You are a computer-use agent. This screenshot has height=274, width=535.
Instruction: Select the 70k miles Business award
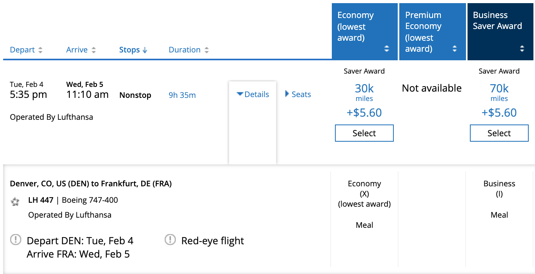click(499, 133)
